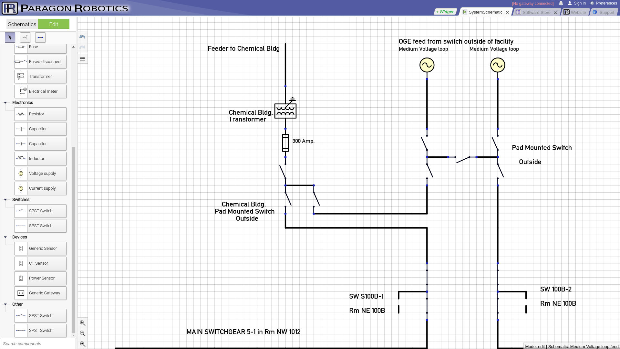The width and height of the screenshot is (620, 349).
Task: Select 'SW S100B-1' label
Action: tap(366, 296)
